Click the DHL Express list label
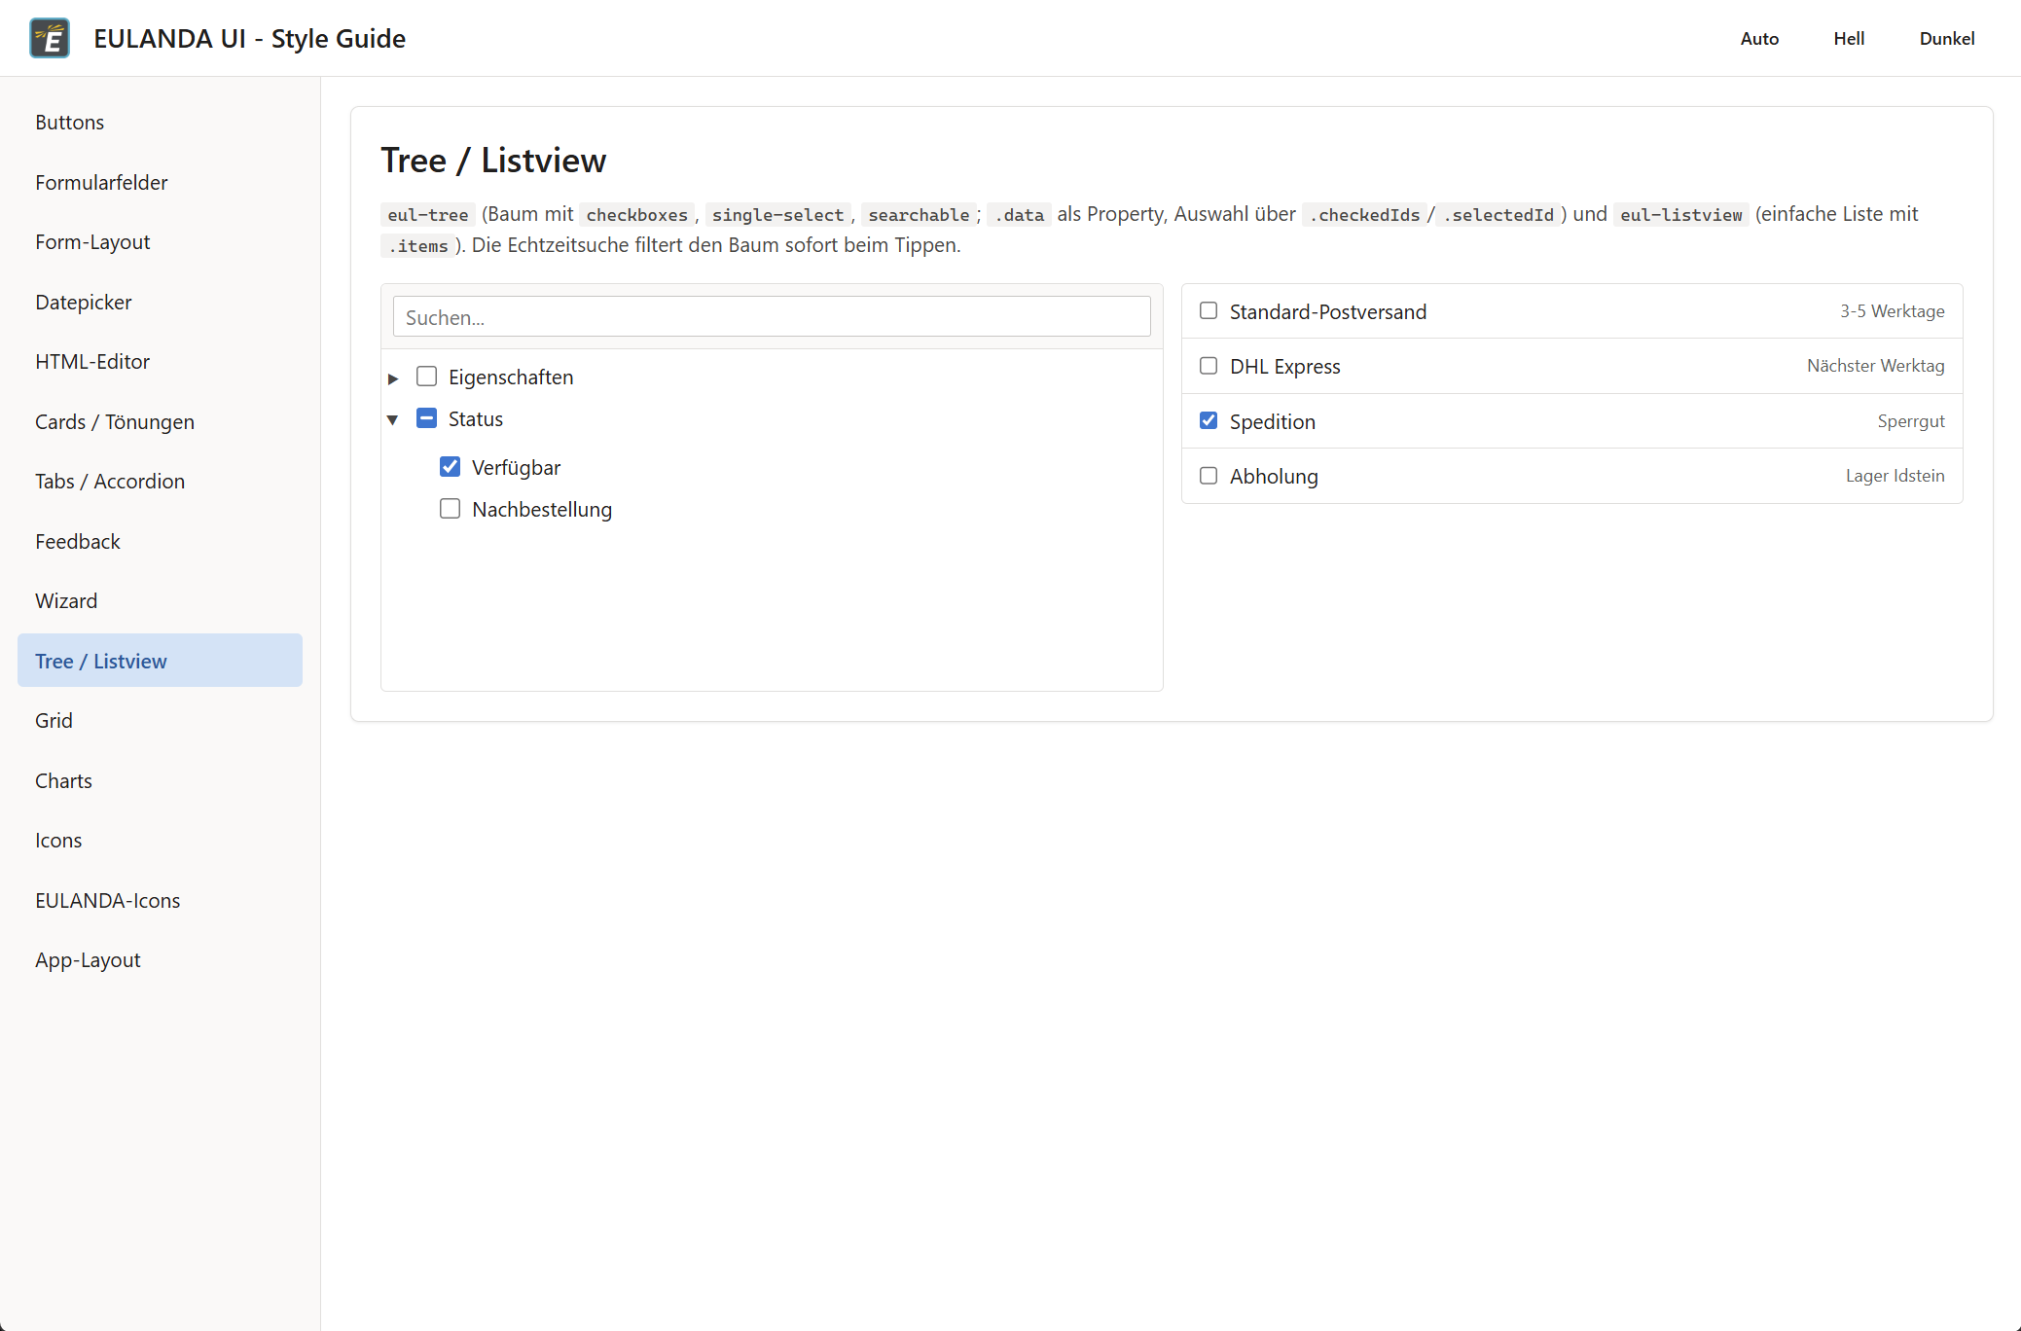Screen dimensions: 2021x1331 1285,367
